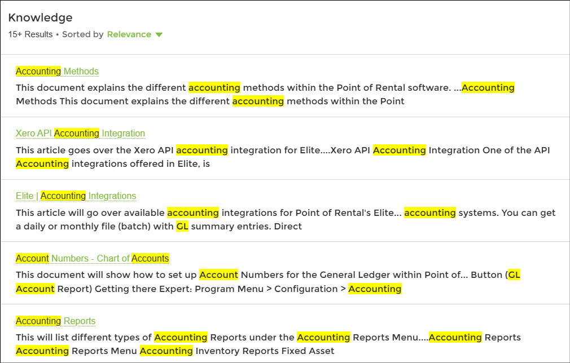
Task: Click the 'Sorted by' label
Action: click(82, 34)
